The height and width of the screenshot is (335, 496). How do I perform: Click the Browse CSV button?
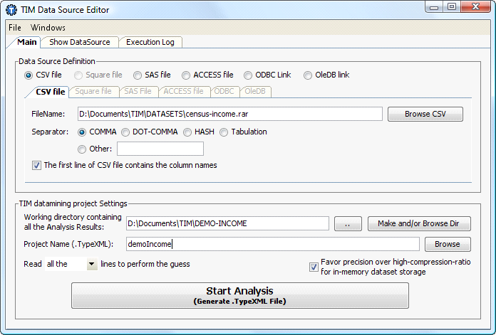(x=425, y=114)
